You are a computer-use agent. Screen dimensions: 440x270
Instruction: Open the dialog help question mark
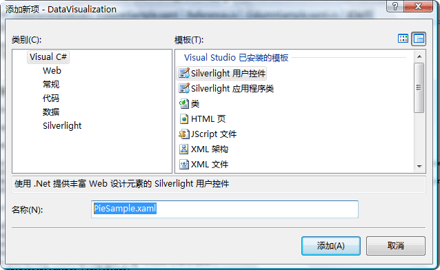pyautogui.click(x=394, y=6)
